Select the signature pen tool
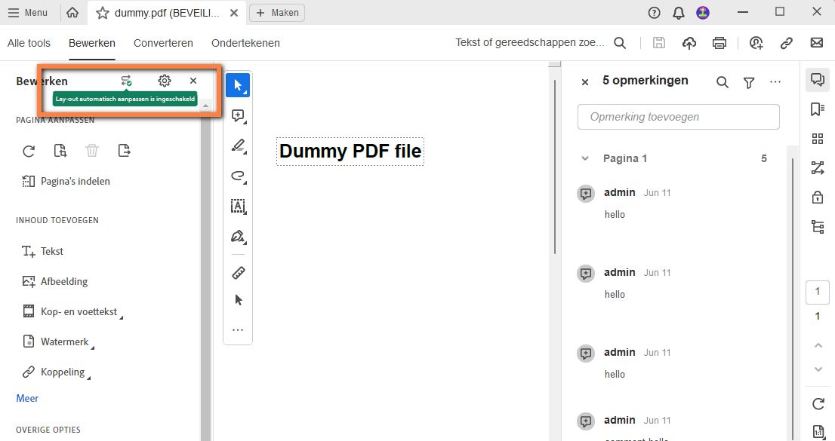 (238, 236)
